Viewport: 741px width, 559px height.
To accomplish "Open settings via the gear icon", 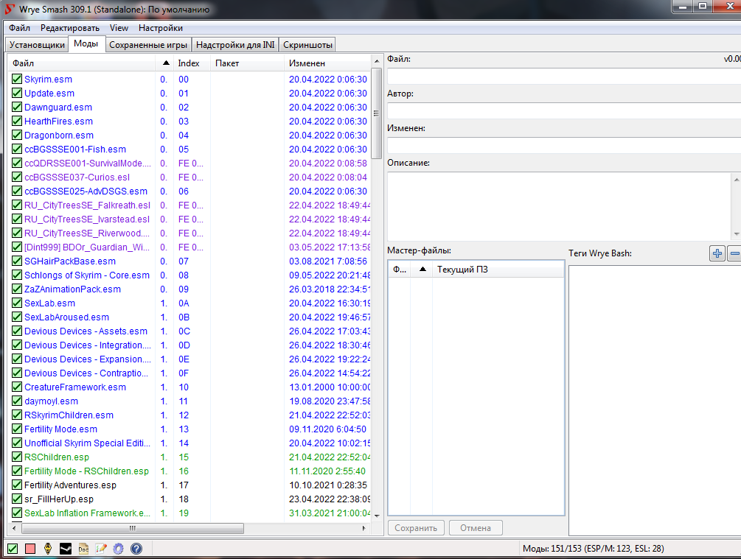I will [119, 549].
